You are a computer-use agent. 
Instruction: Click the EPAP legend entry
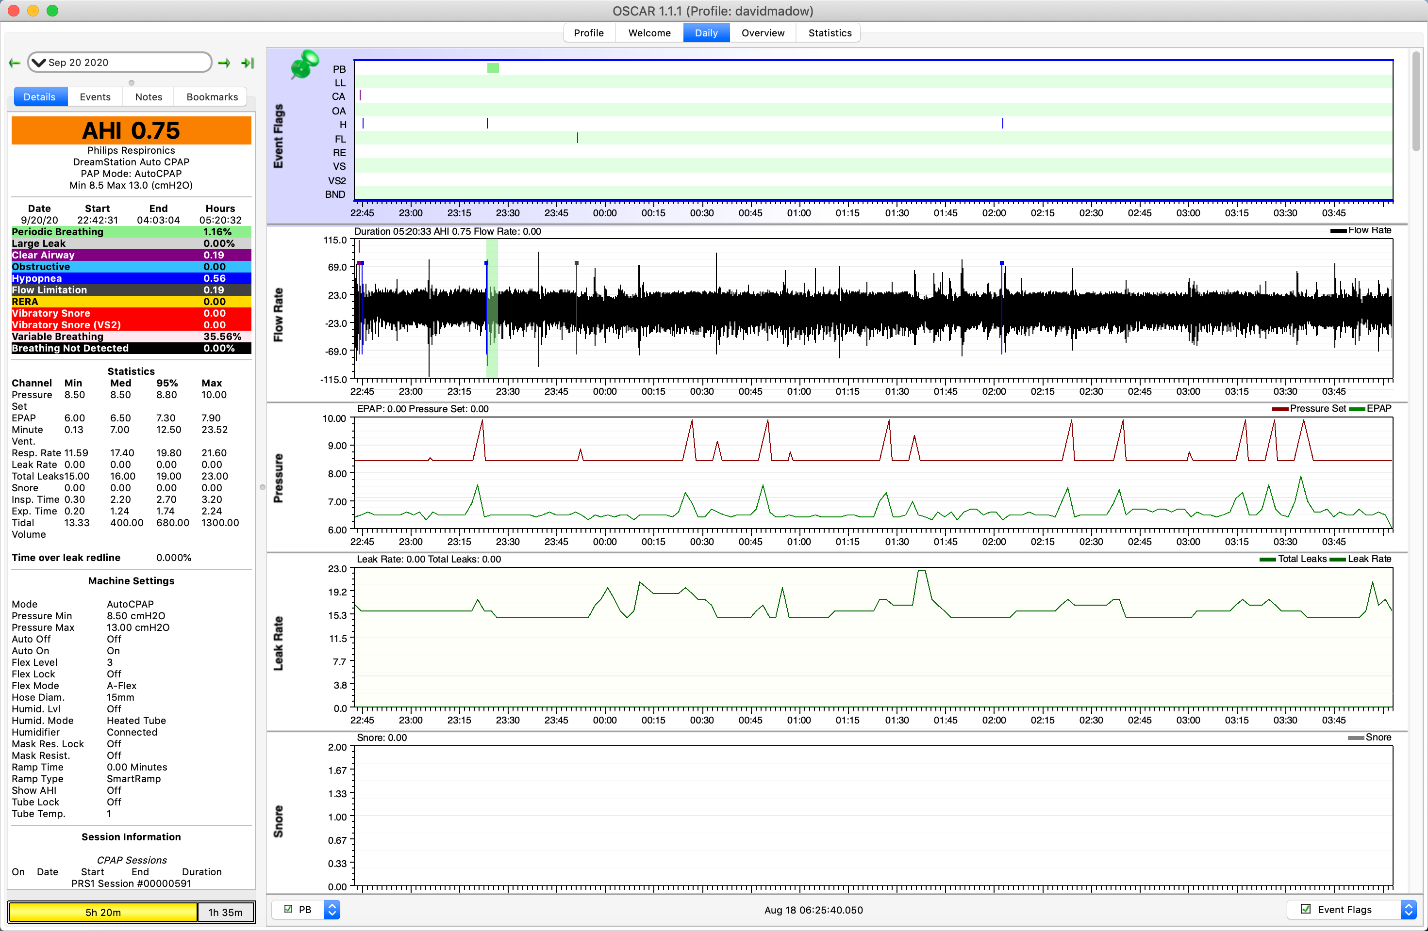click(x=1370, y=409)
